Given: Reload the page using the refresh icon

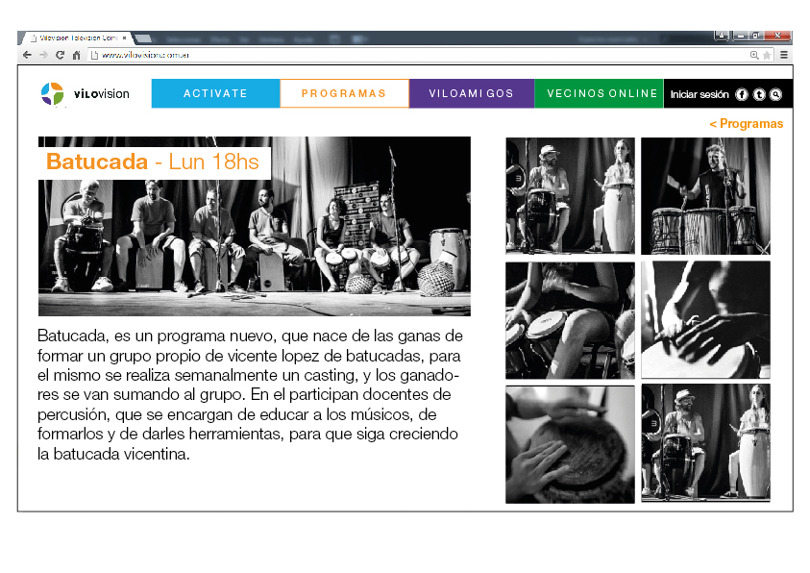Looking at the screenshot, I should 60,55.
